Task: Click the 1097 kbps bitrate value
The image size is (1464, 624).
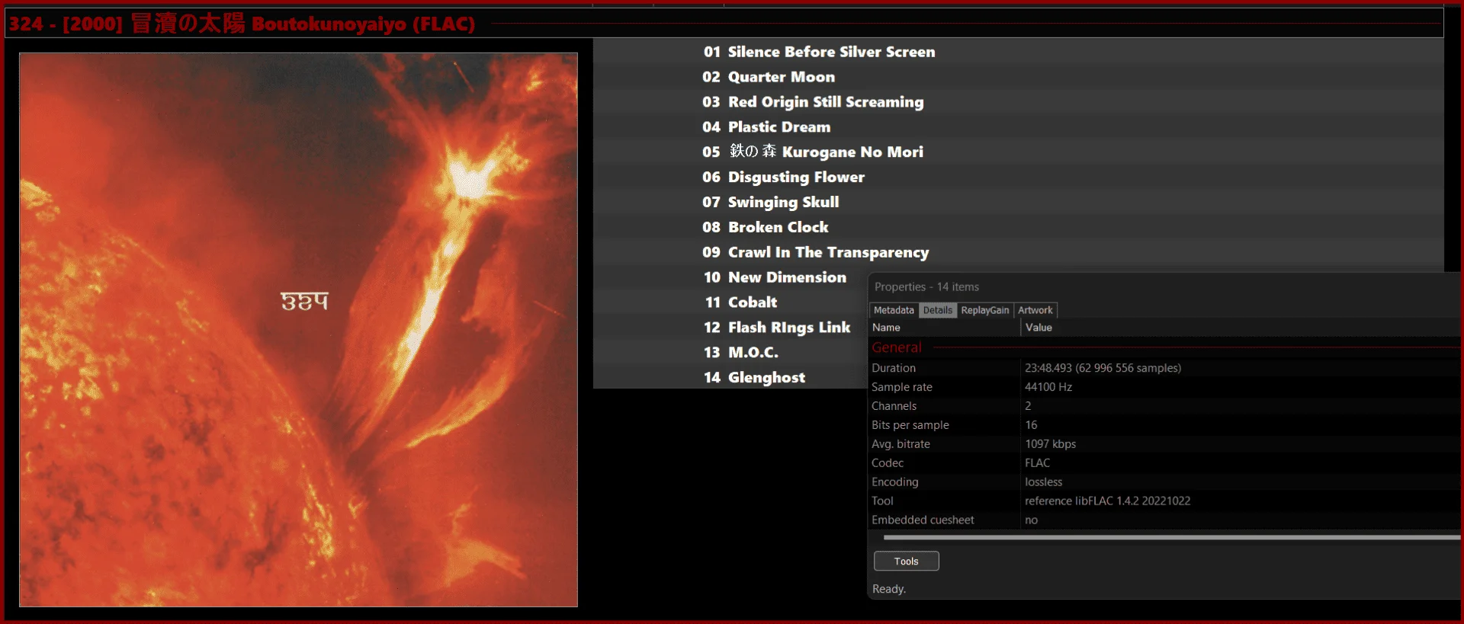Action: coord(1051,444)
